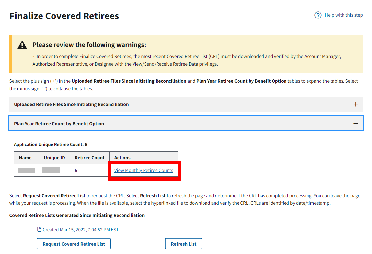Click 'Uploaded Retiree Files Since Initiating Reconciliation' header
The height and width of the screenshot is (254, 372).
[71, 104]
